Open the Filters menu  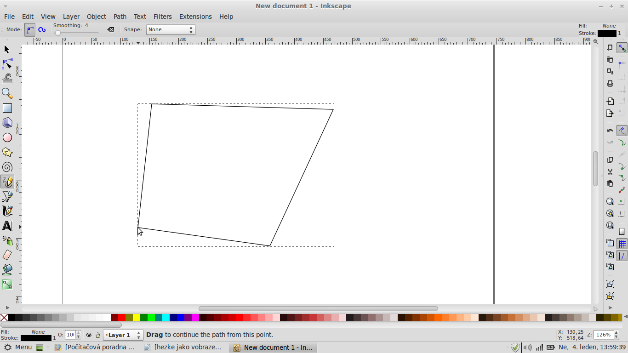(163, 17)
